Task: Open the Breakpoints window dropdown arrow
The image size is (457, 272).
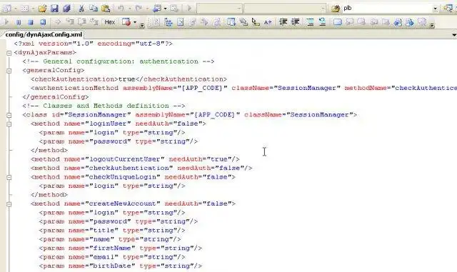Action: (135, 22)
